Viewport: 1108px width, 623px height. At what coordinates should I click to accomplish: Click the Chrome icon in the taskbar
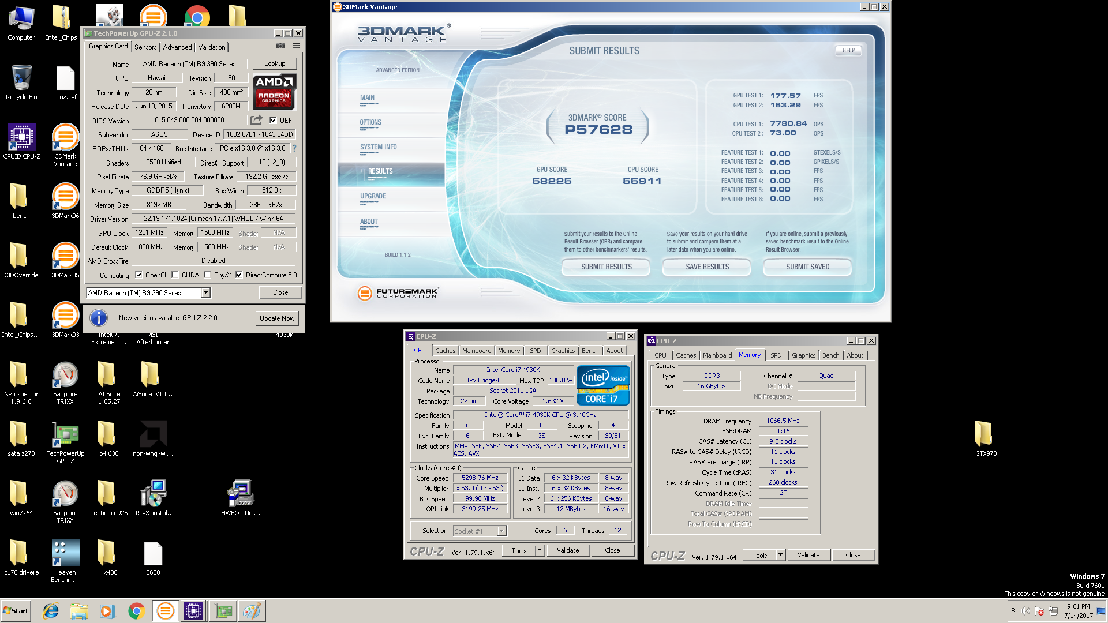click(x=136, y=611)
